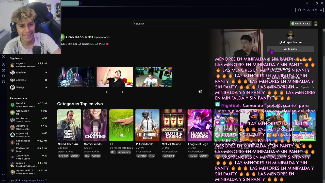Click the user avatar beside Obtén KICKs
This screenshot has height=183, width=325.
pyautogui.click(x=315, y=24)
